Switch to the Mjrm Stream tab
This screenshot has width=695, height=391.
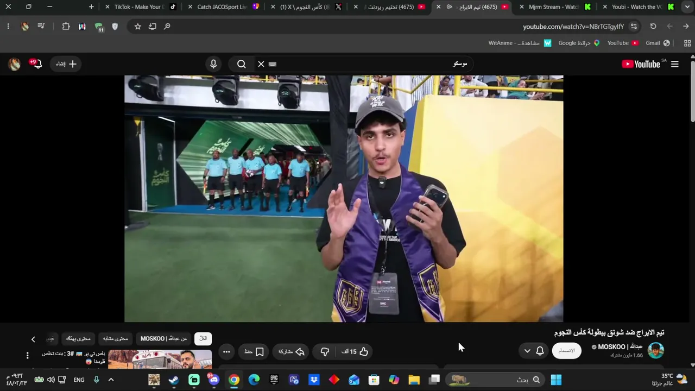click(x=554, y=7)
